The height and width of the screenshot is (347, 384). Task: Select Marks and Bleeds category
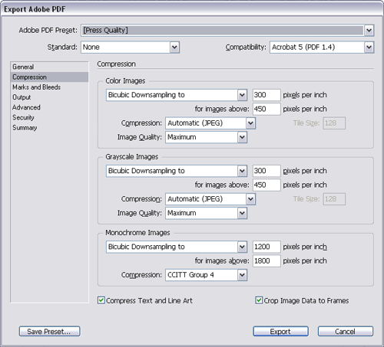click(49, 87)
